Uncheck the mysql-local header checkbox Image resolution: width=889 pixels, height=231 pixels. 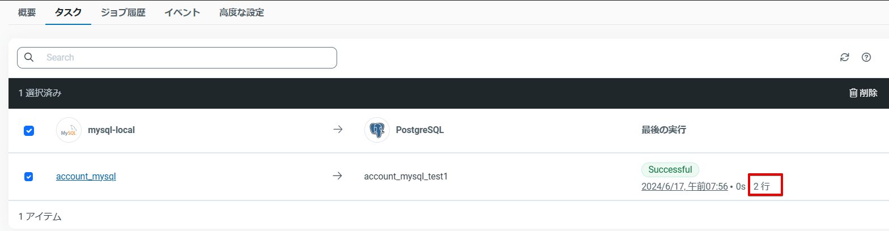29,131
